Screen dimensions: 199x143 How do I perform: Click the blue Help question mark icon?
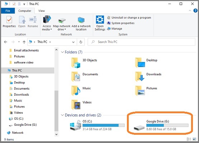195,11
